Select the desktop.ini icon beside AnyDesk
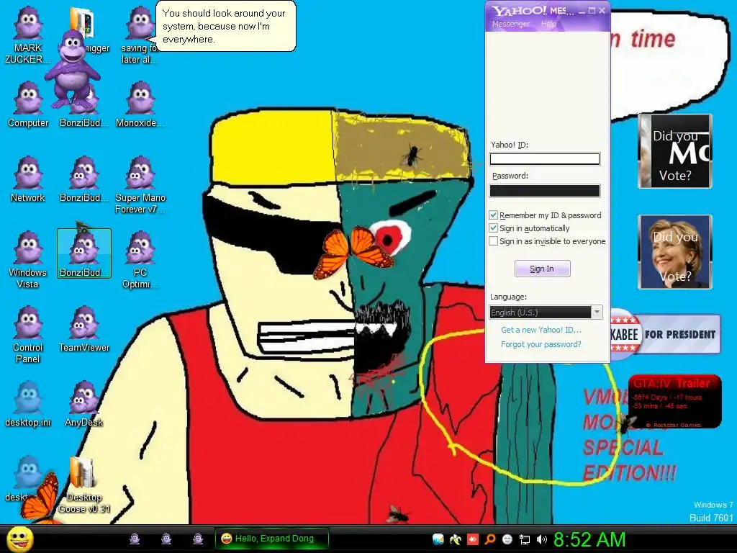Viewport: 737px width, 553px height. (x=28, y=404)
